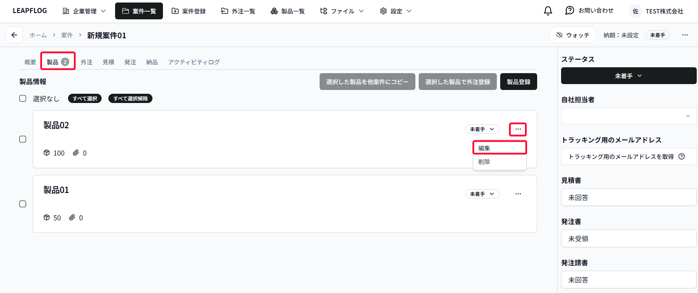Click the ウォッチ toggle button
698x293 pixels.
tap(572, 35)
